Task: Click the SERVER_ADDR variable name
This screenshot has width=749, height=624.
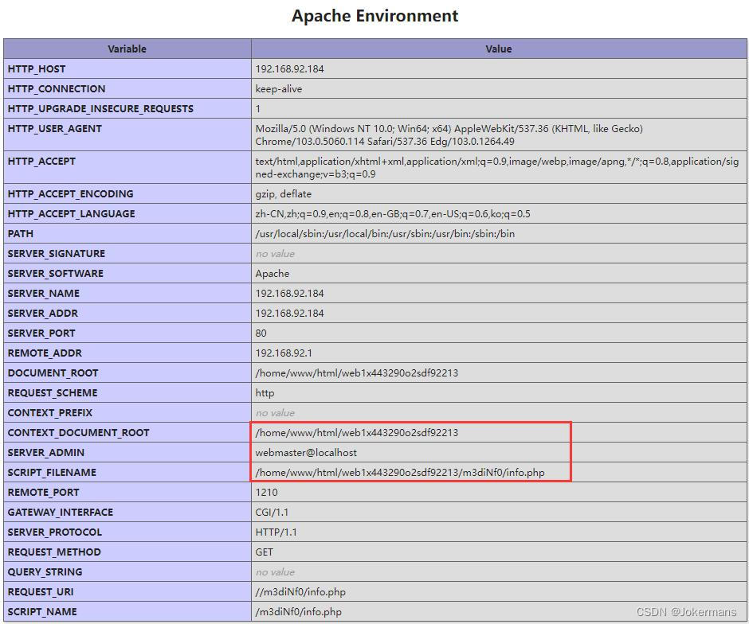Action: [42, 314]
